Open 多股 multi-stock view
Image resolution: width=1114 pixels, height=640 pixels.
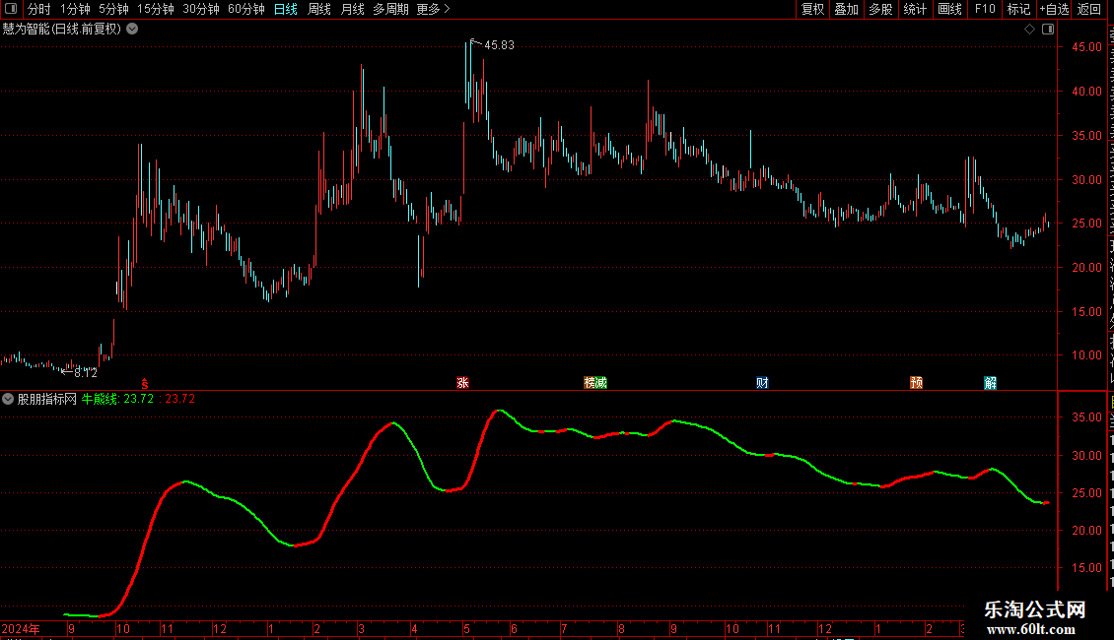click(x=880, y=9)
